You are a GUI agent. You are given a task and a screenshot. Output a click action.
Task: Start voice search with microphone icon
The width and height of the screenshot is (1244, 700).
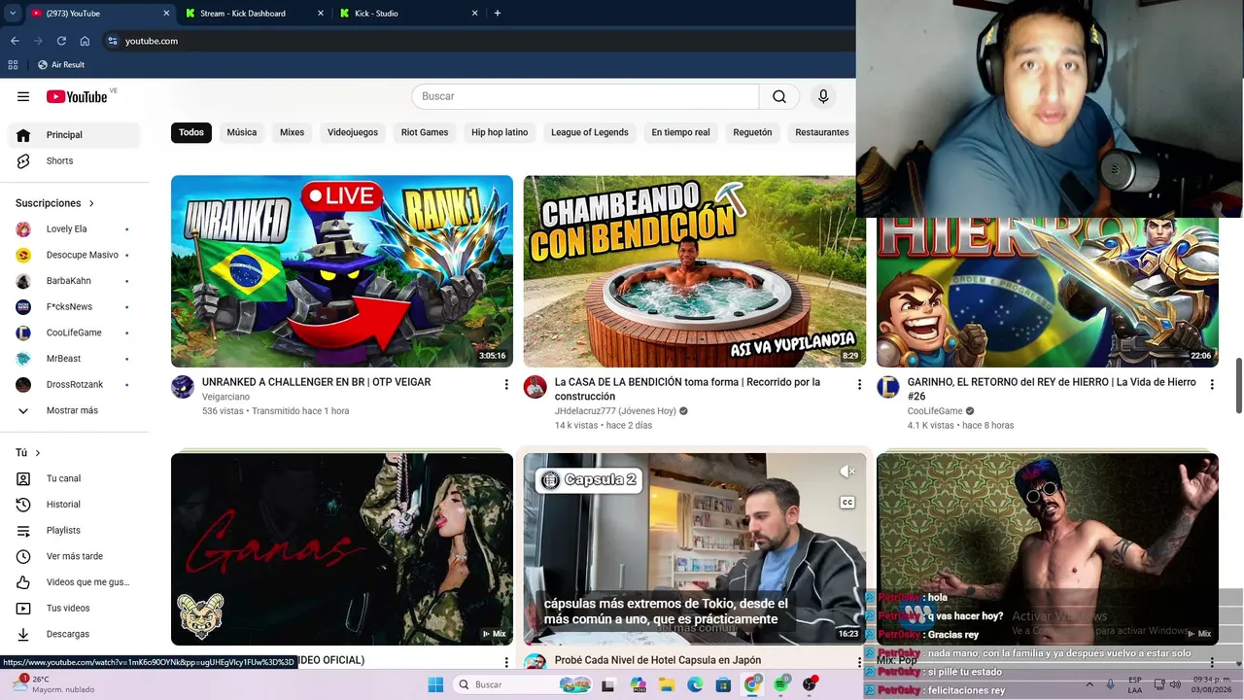823,96
